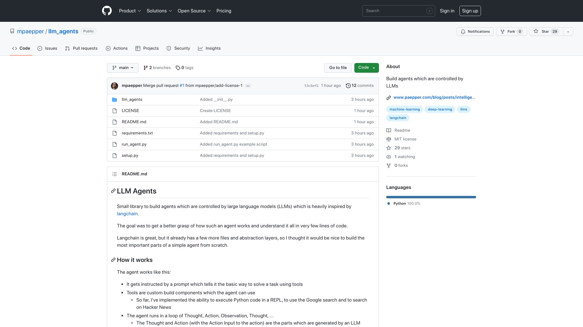
Task: Expand the Open Source menu
Action: tap(194, 11)
